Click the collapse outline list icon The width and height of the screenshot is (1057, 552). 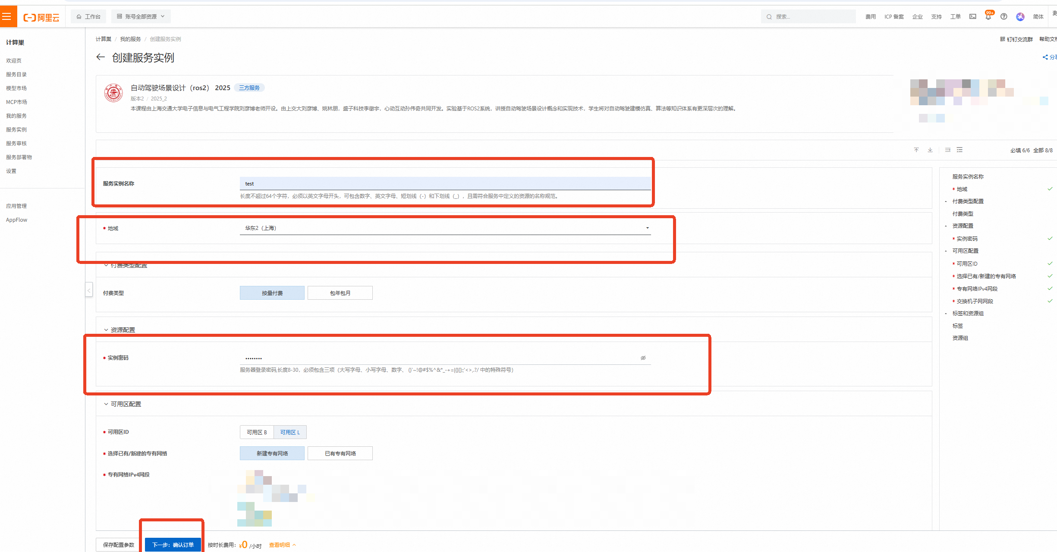click(x=948, y=150)
